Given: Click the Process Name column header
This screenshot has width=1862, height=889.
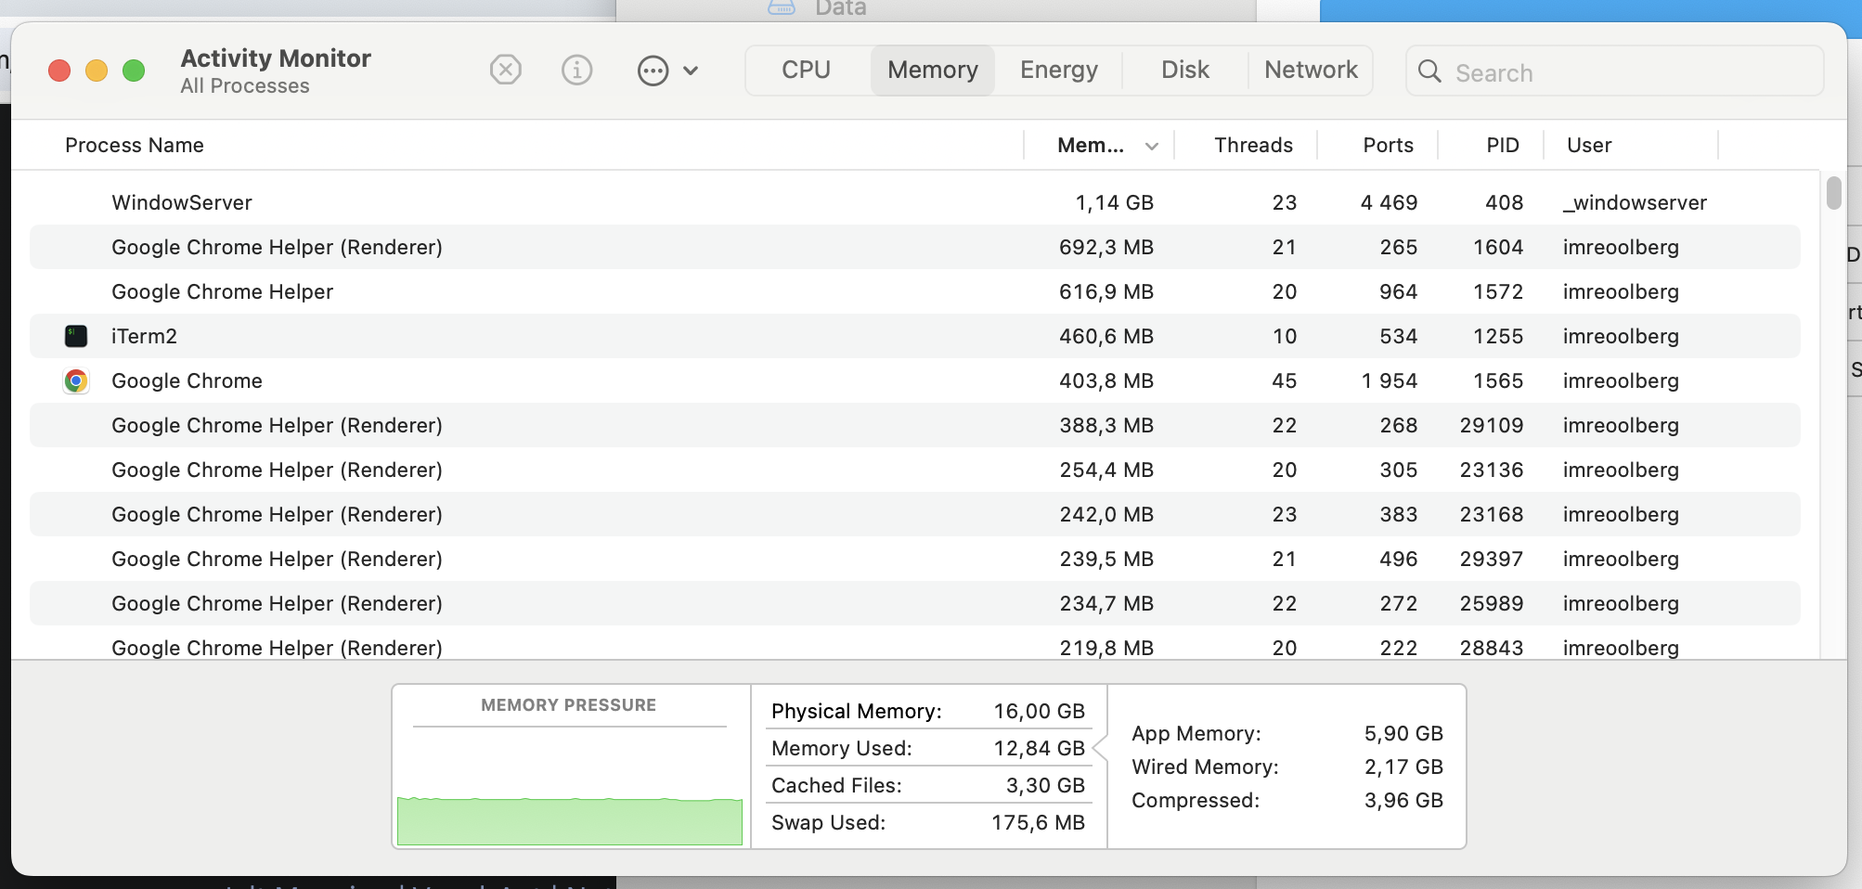Looking at the screenshot, I should [x=135, y=145].
